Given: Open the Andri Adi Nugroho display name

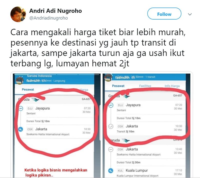Looking at the screenshot, I should [55, 11].
